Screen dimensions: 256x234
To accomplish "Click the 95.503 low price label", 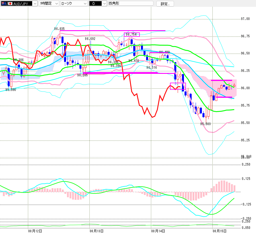I will point(205,124).
